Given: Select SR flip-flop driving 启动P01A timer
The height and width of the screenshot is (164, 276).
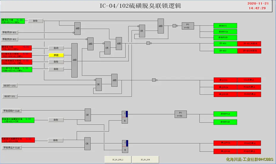Looking at the screenshot, I should pos(125,117).
